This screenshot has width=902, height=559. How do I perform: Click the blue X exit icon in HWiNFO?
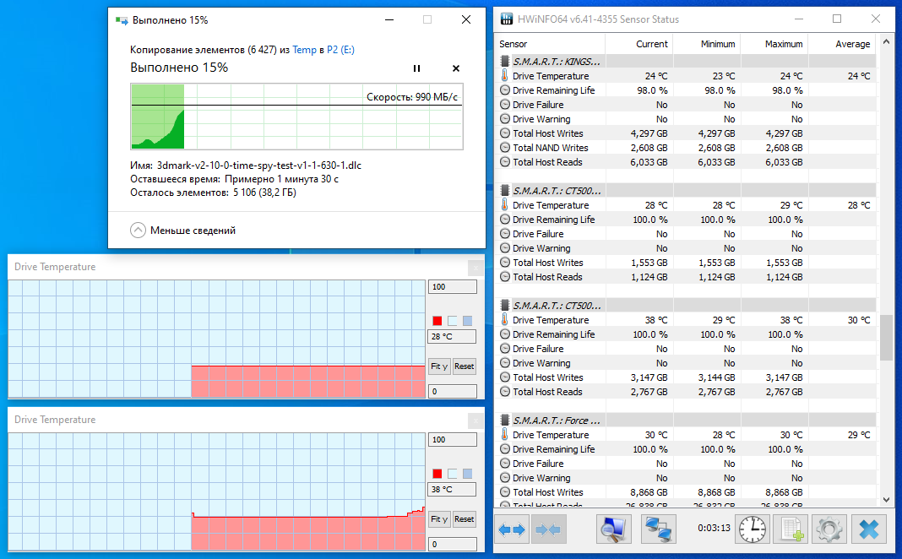(868, 529)
